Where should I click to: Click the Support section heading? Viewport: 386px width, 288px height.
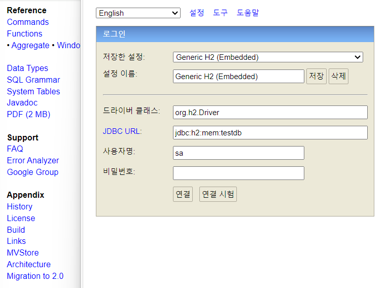coord(23,137)
